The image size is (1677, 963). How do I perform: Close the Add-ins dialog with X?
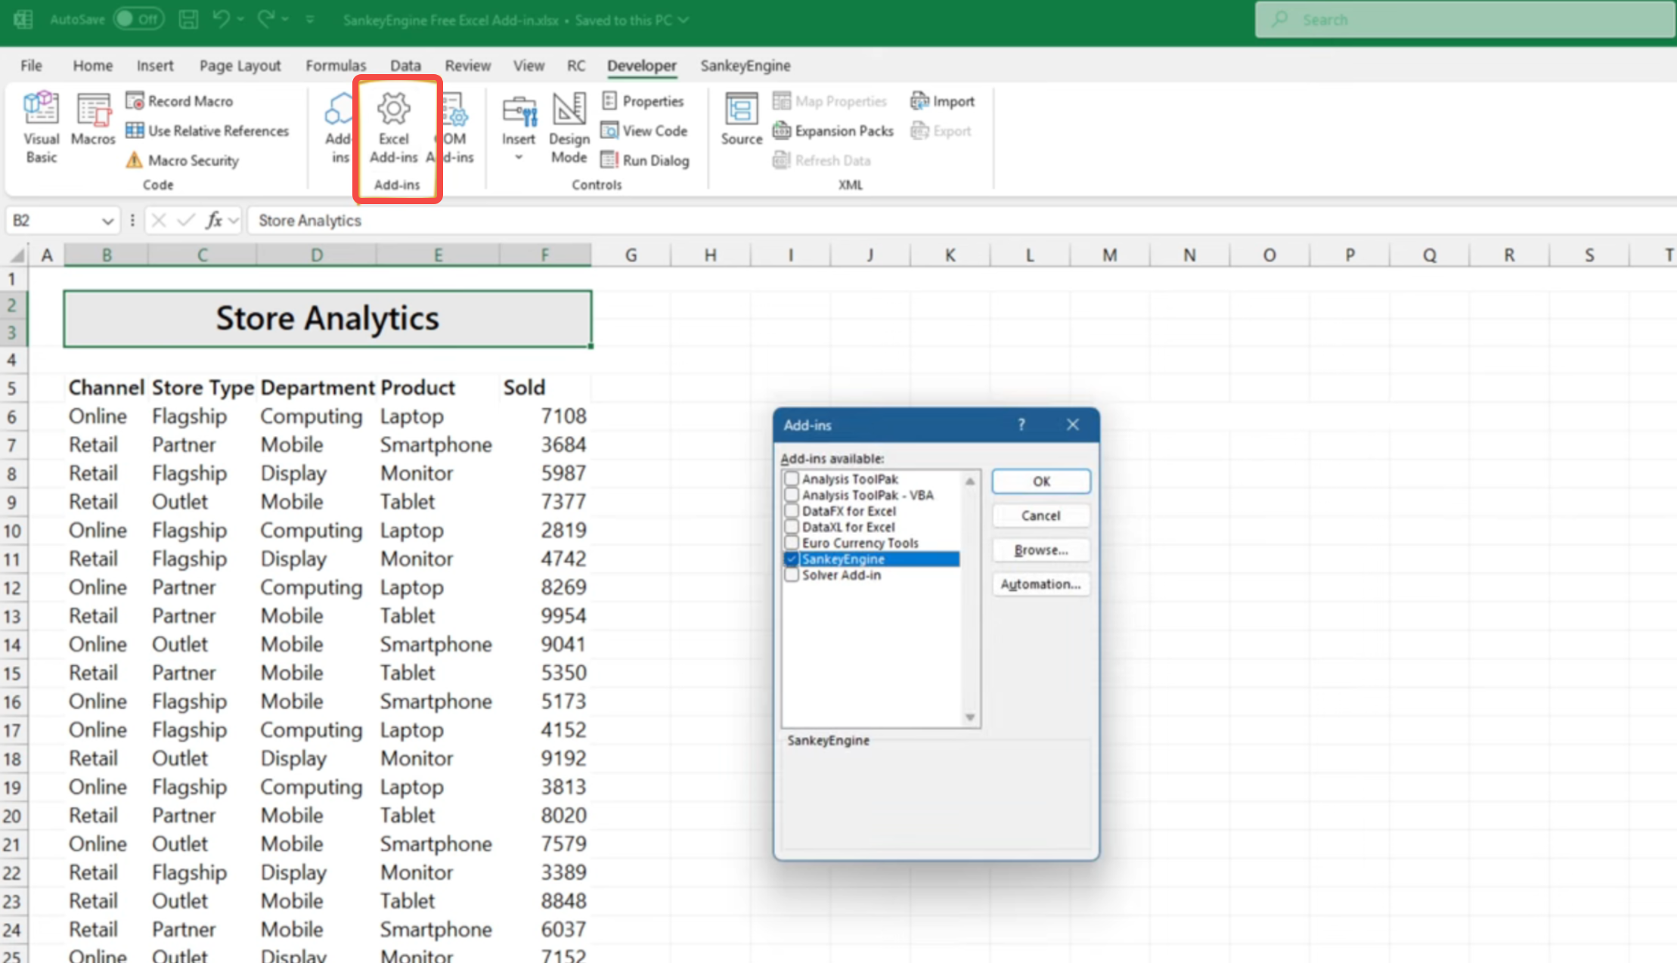click(x=1073, y=425)
